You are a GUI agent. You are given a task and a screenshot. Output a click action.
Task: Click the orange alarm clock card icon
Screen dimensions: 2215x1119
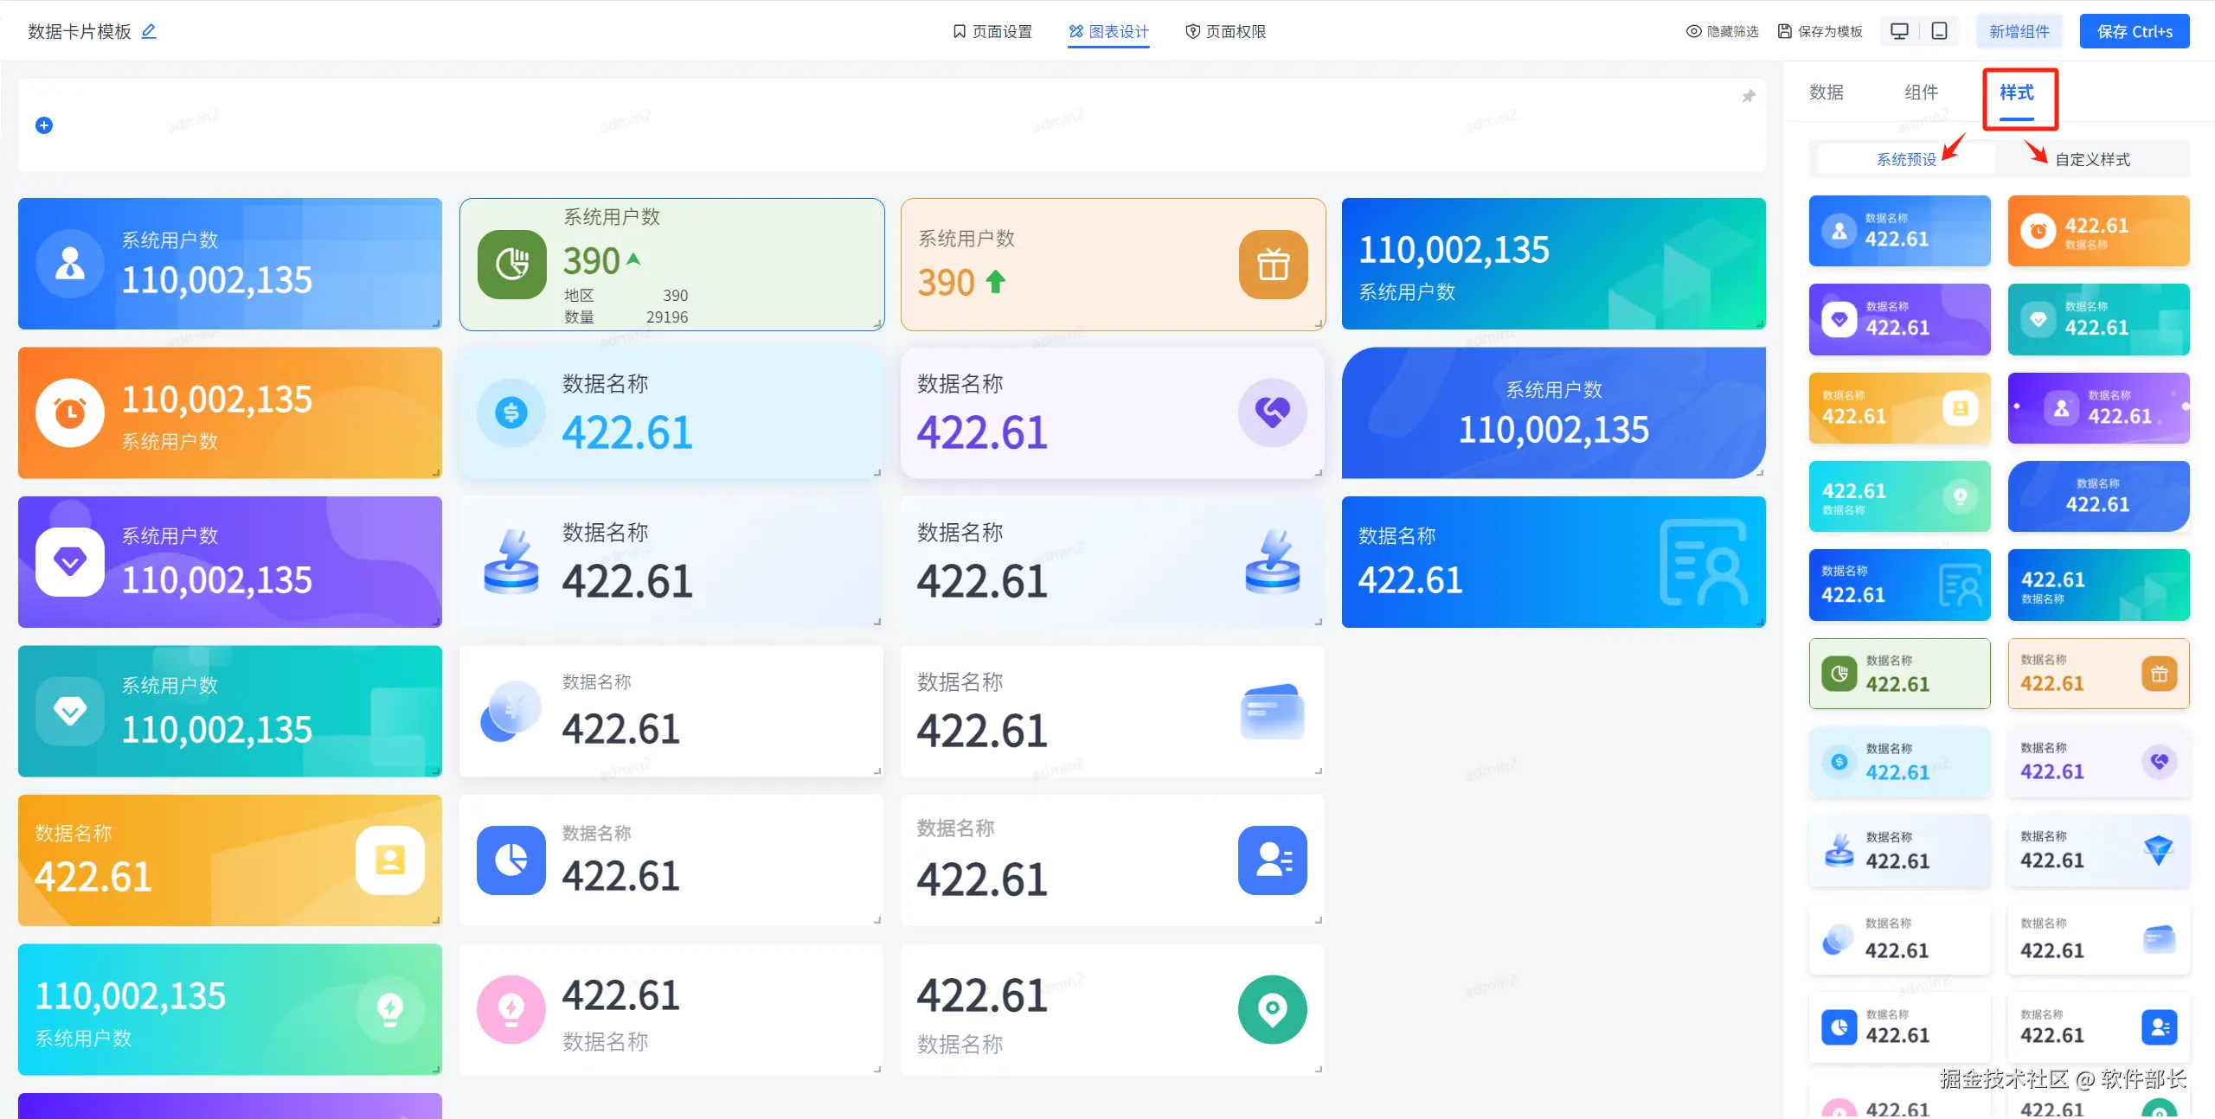pyautogui.click(x=70, y=412)
